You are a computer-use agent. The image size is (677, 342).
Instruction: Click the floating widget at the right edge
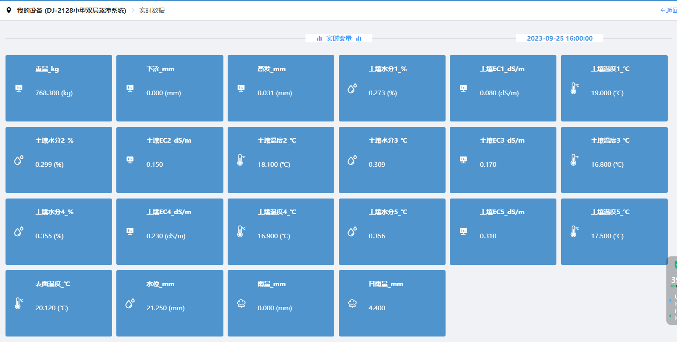[x=672, y=290]
